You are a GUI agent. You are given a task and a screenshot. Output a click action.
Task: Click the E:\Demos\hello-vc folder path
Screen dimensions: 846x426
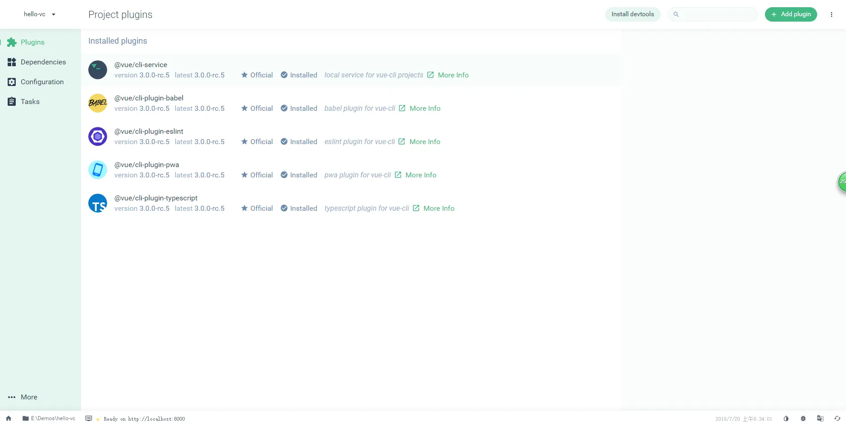[49, 418]
